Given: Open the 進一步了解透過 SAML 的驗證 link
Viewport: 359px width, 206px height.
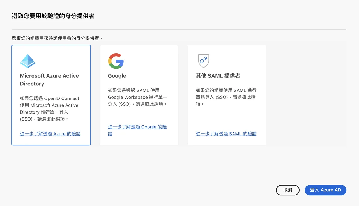Looking at the screenshot, I should pyautogui.click(x=226, y=134).
